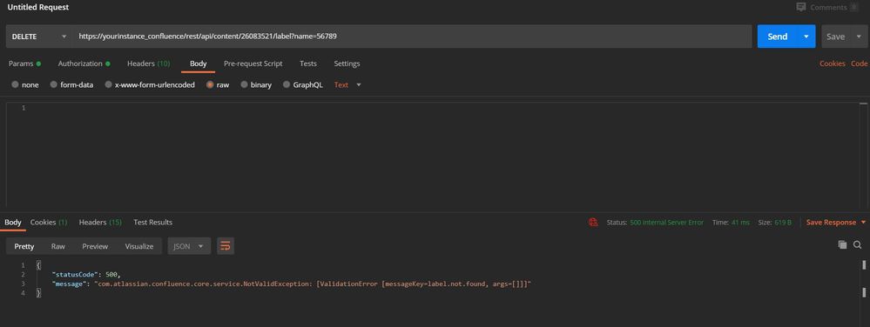
Task: Switch to the Tests tab
Action: pos(308,63)
